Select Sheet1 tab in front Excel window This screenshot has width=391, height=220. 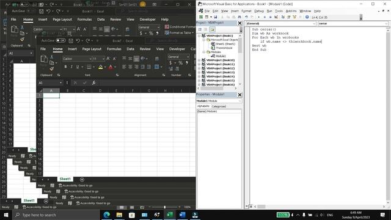tap(65, 179)
